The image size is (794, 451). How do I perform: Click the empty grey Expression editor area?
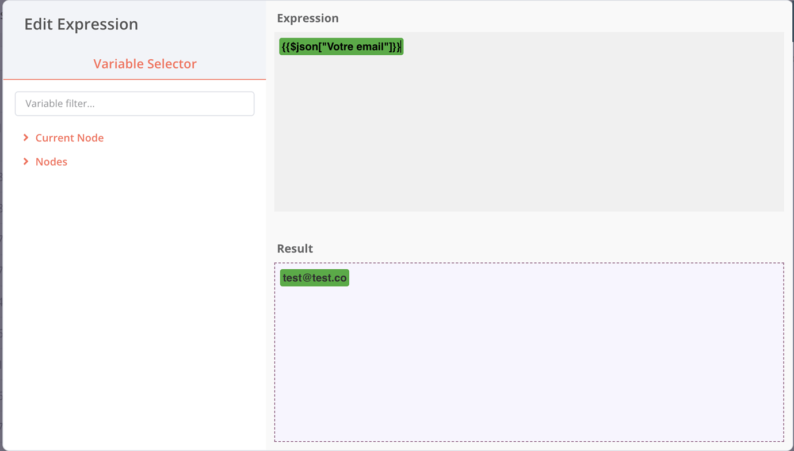(x=528, y=138)
